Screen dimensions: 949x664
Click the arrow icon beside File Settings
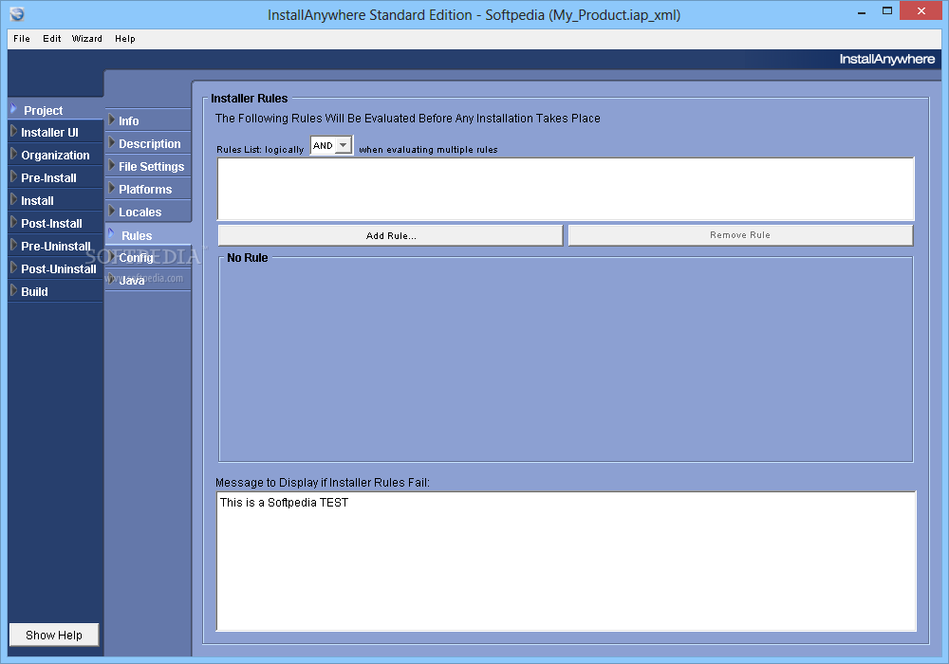[x=111, y=165]
